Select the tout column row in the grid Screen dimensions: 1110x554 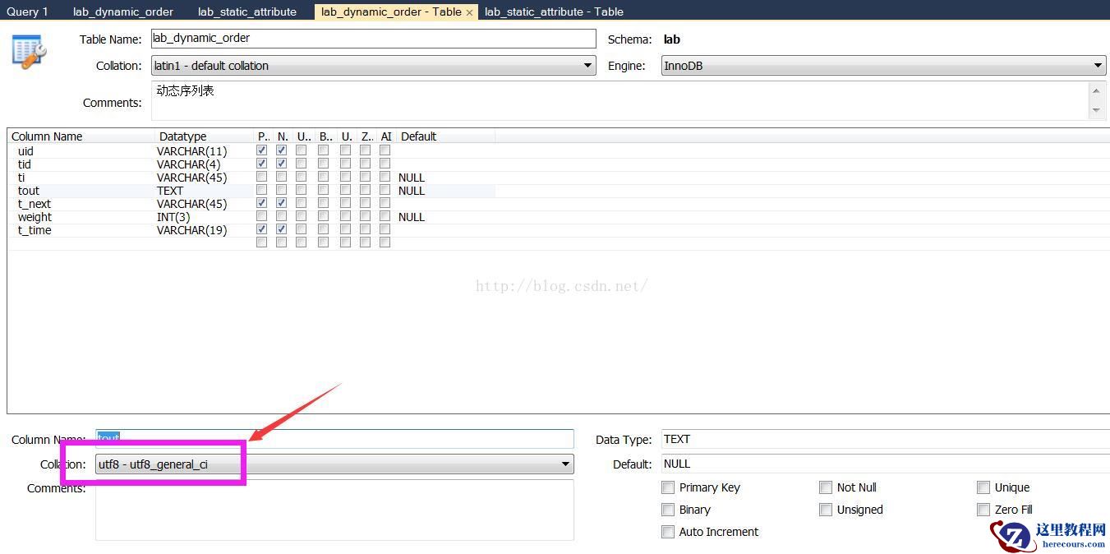pos(82,190)
